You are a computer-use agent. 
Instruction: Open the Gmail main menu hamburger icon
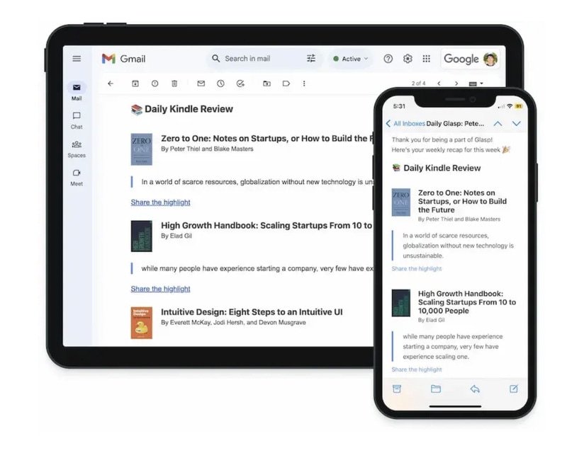(77, 59)
